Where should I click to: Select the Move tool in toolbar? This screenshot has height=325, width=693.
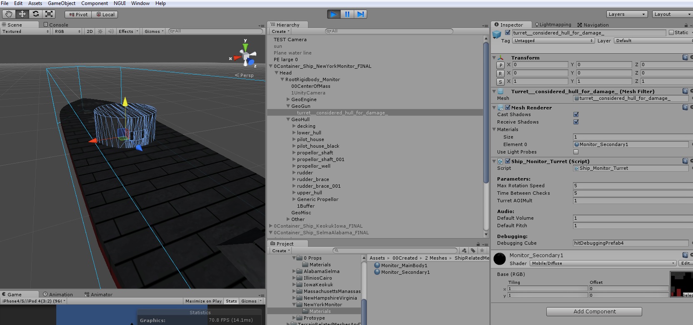point(22,14)
